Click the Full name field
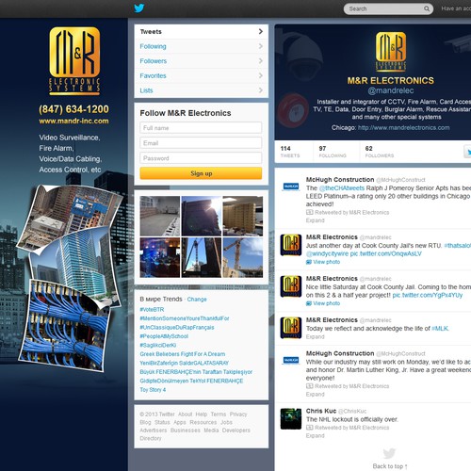 point(201,128)
